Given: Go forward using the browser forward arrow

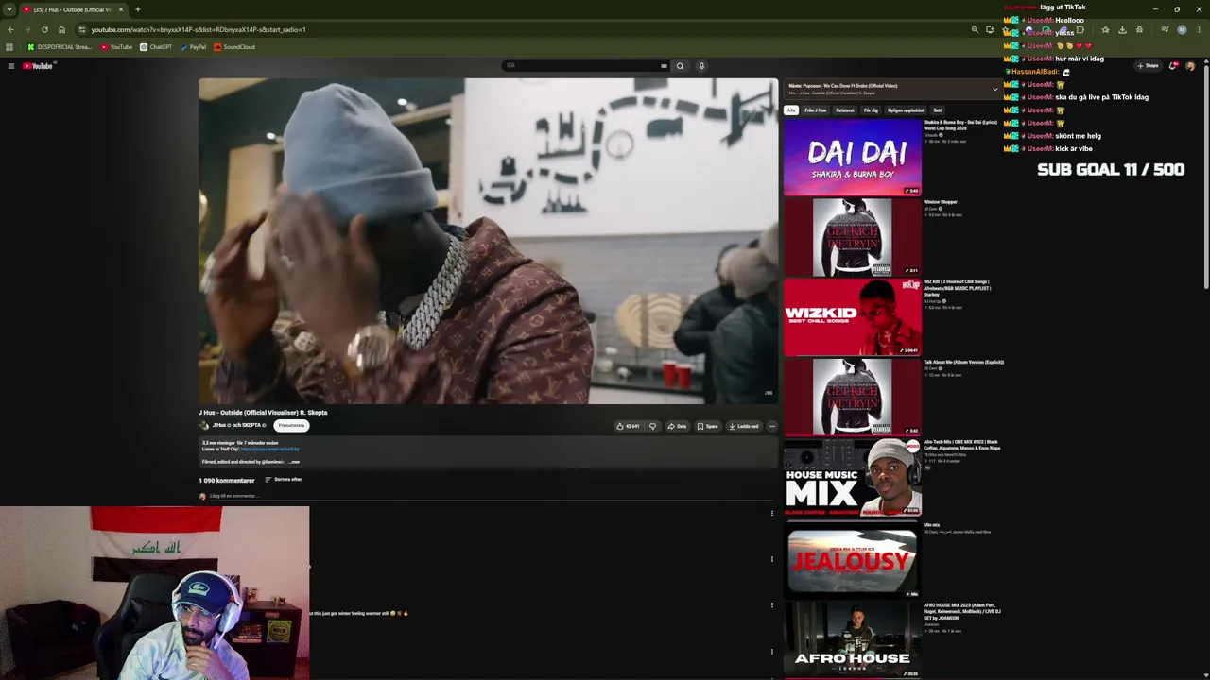Looking at the screenshot, I should (26, 29).
